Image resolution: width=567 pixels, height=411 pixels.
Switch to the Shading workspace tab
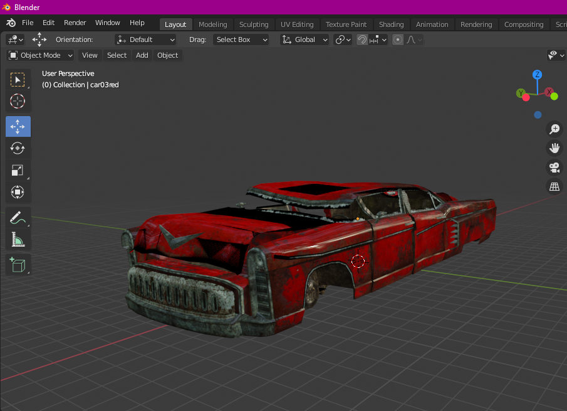click(x=391, y=24)
